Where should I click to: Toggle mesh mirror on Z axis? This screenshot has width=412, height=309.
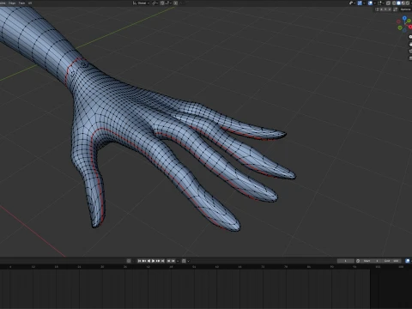pyautogui.click(x=390, y=9)
